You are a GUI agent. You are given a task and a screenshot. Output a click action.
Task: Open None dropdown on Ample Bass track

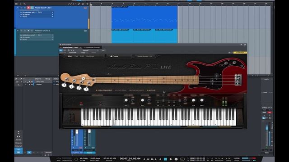point(37,17)
